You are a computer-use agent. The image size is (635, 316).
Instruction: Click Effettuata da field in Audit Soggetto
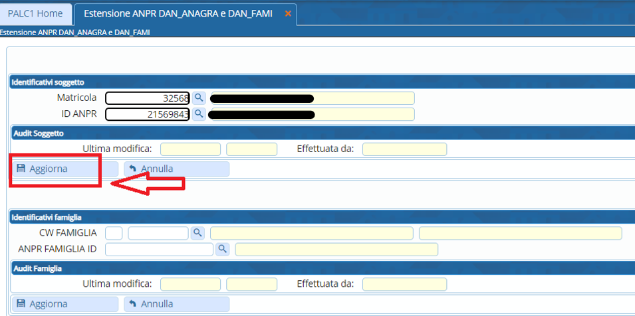tap(404, 149)
